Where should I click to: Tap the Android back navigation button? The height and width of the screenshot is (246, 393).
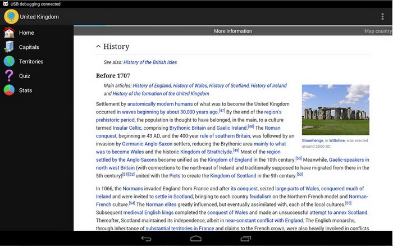(x=147, y=239)
